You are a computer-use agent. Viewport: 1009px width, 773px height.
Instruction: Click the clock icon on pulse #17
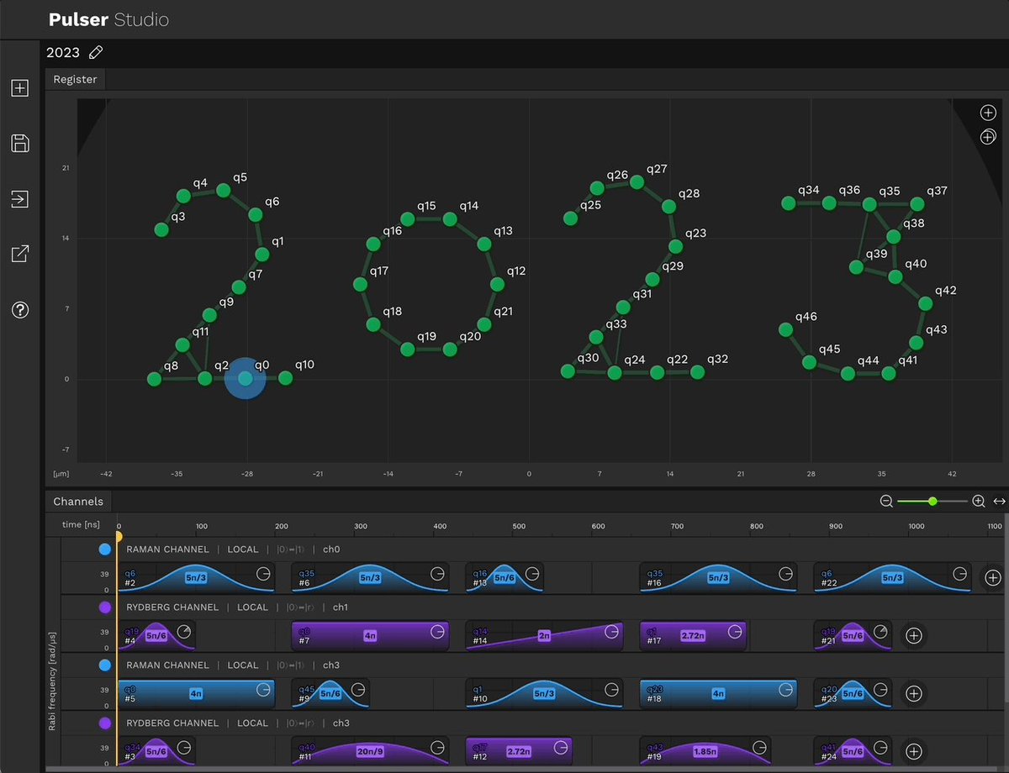[x=735, y=631]
